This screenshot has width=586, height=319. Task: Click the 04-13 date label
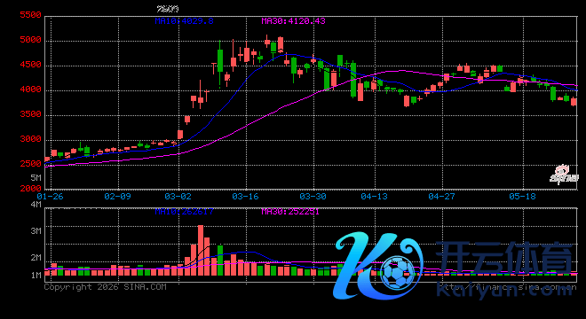pos(374,196)
